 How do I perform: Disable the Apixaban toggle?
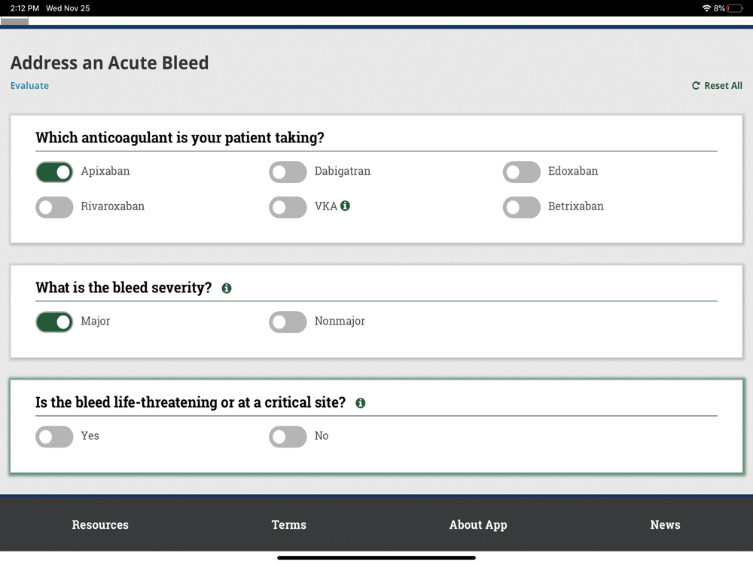point(54,172)
